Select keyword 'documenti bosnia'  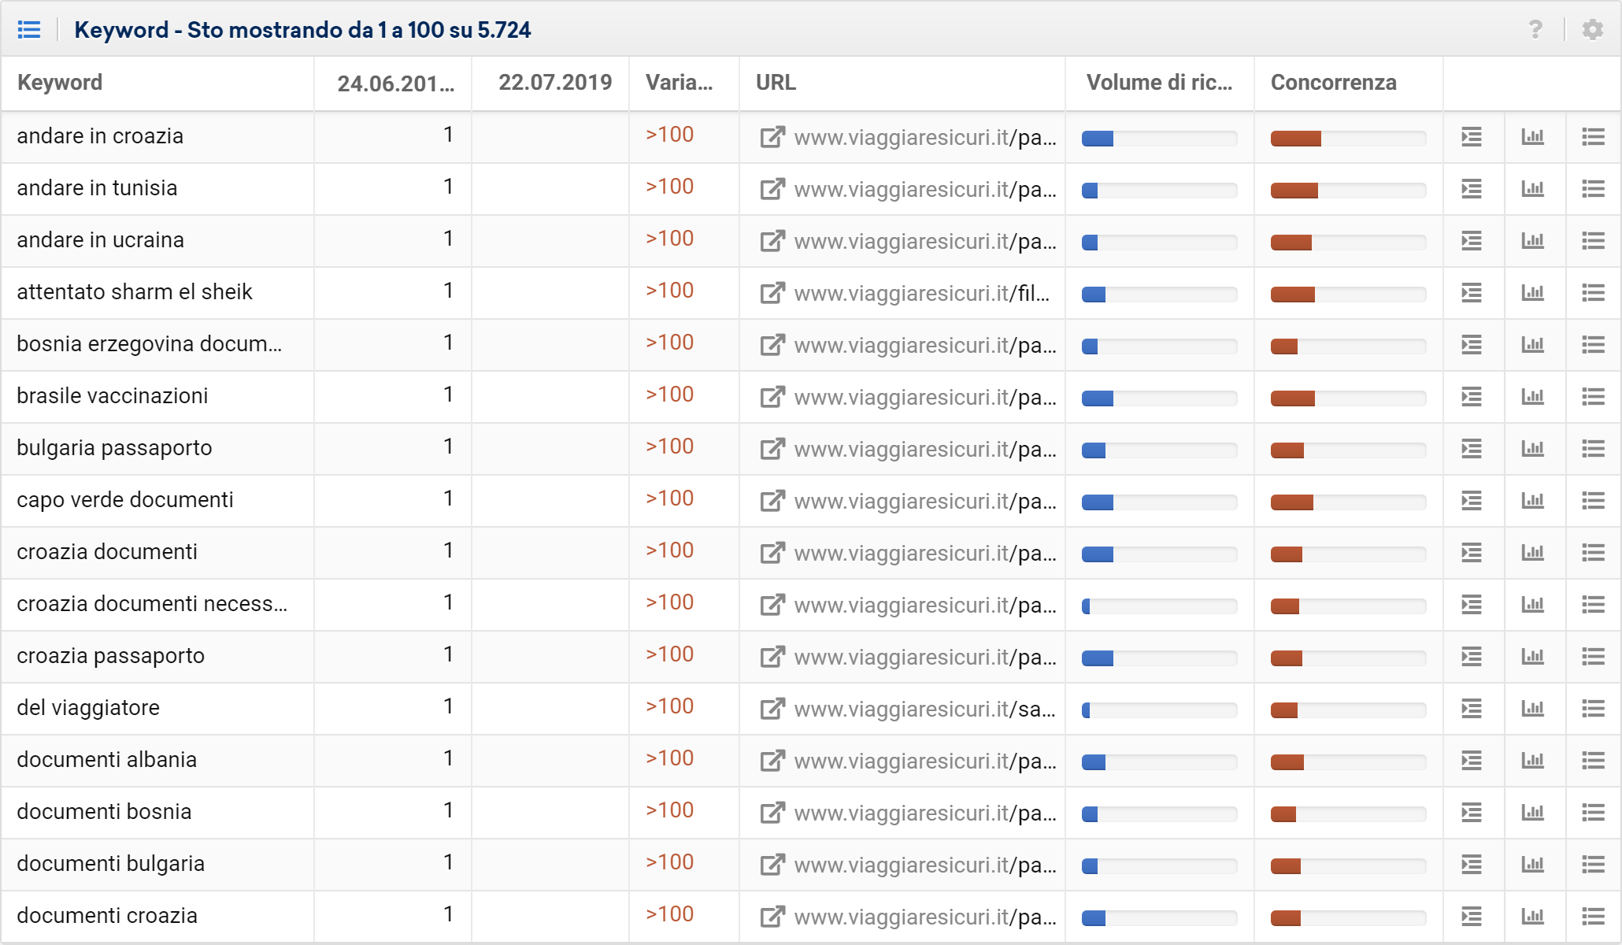click(104, 812)
